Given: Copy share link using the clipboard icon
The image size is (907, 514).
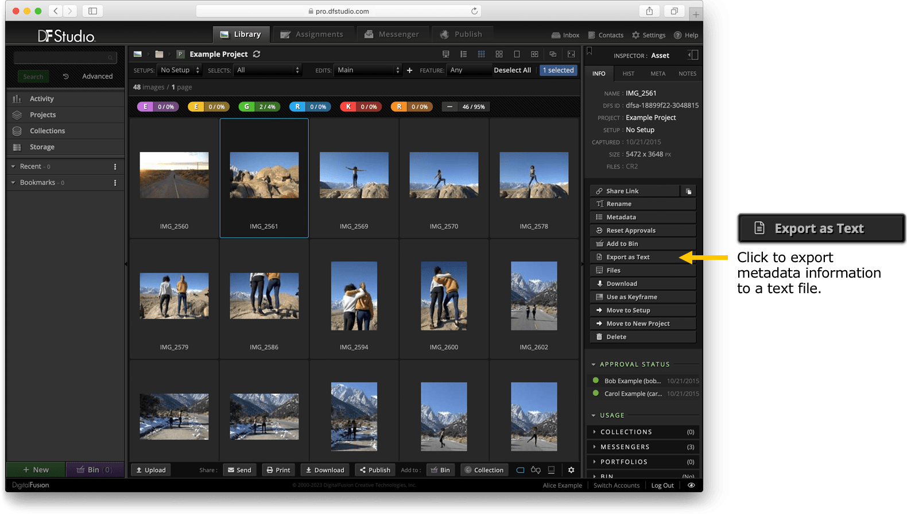Looking at the screenshot, I should (688, 191).
